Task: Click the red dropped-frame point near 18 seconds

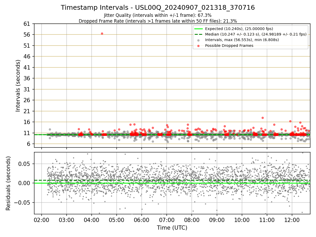Action: click(x=263, y=118)
